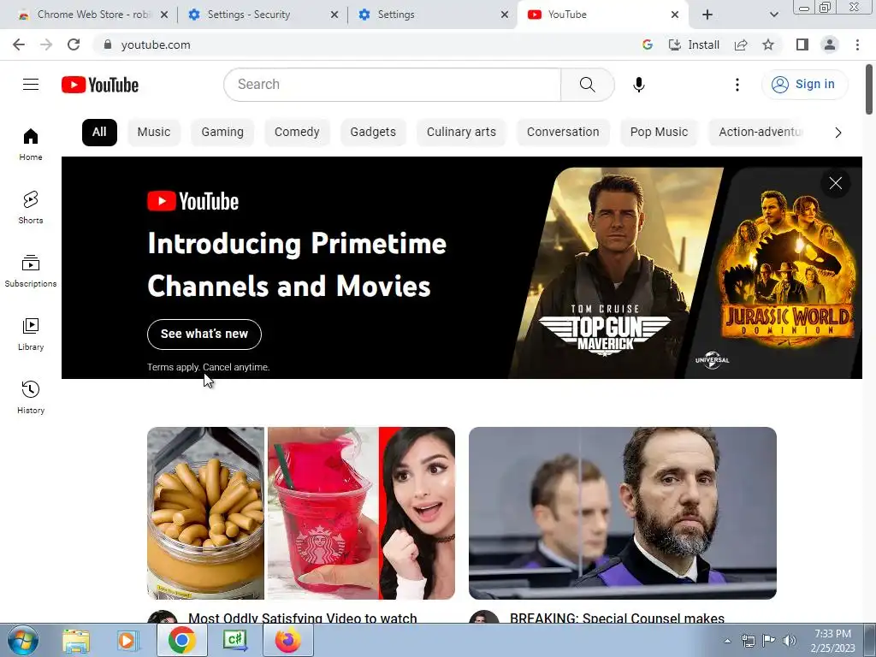Filter by Gaming chip
Image resolution: width=876 pixels, height=657 pixels.
point(222,133)
